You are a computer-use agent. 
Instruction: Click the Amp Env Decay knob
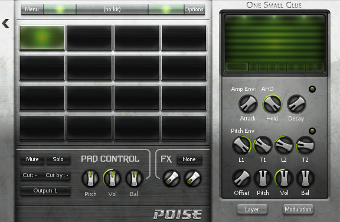(296, 105)
